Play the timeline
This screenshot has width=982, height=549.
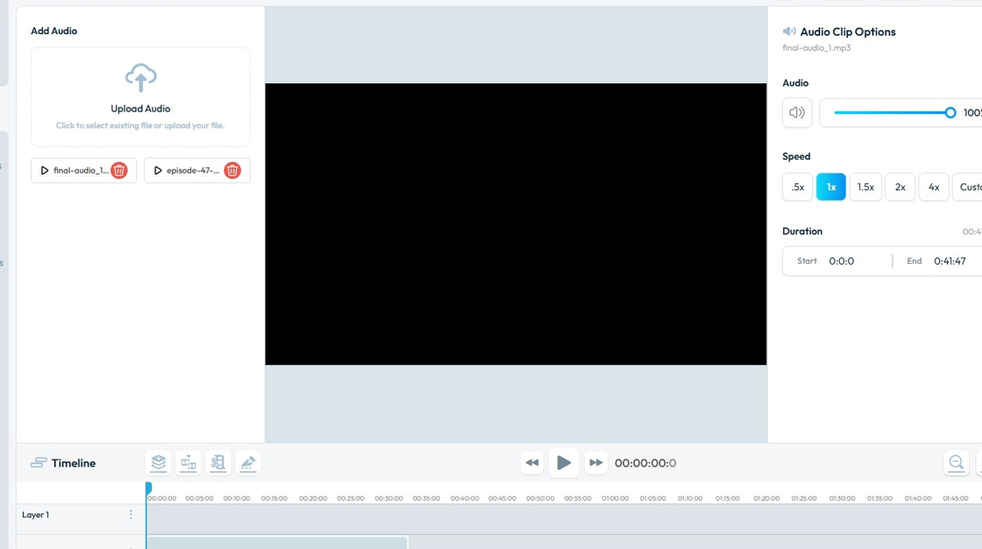(564, 463)
